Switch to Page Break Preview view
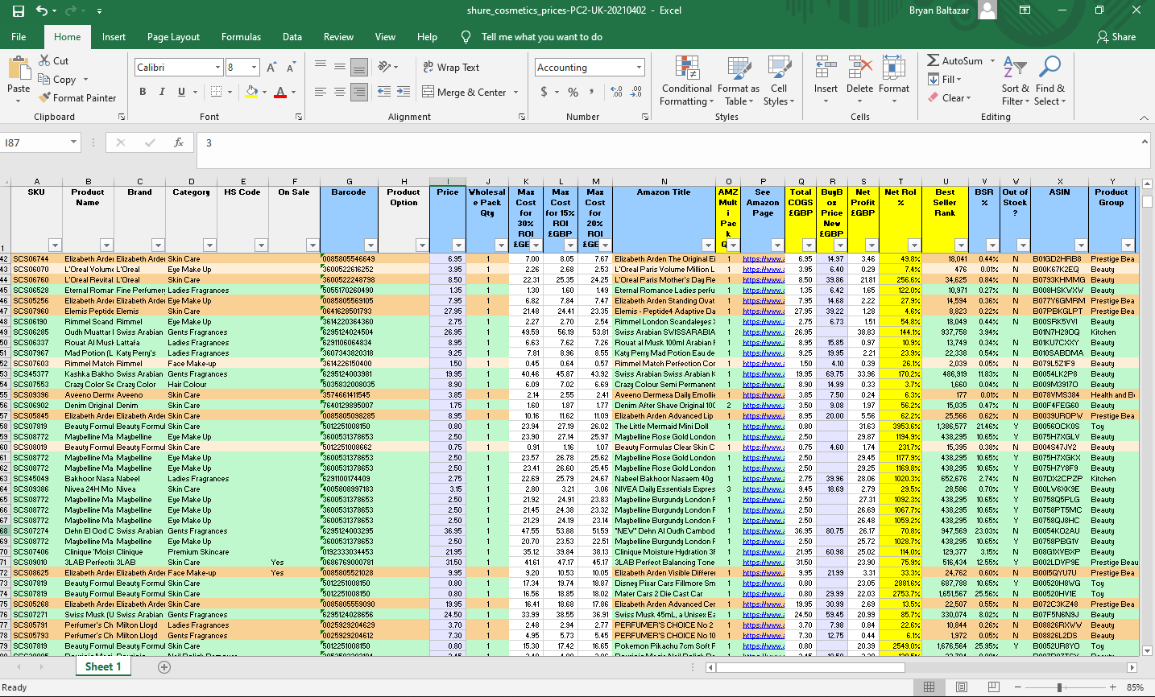This screenshot has width=1155, height=697. [x=992, y=687]
